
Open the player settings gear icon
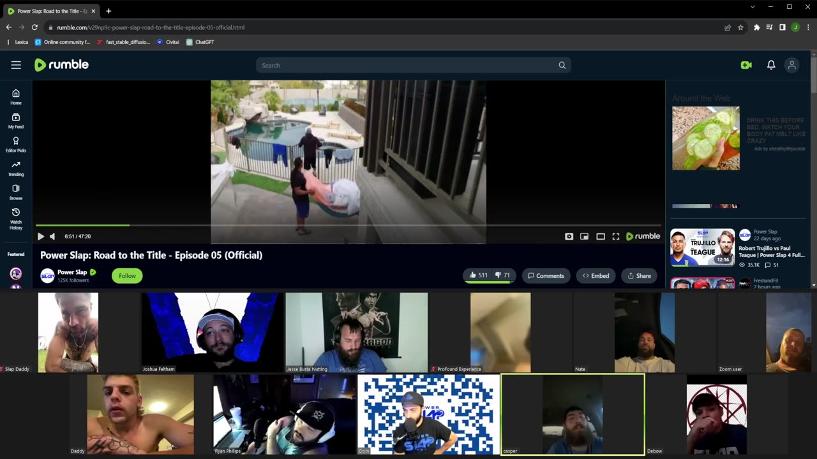(x=569, y=237)
